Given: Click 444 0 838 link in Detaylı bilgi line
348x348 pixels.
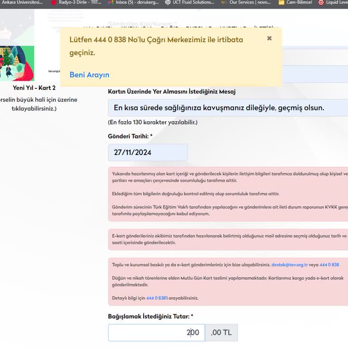Looking at the screenshot, I should (x=156, y=298).
